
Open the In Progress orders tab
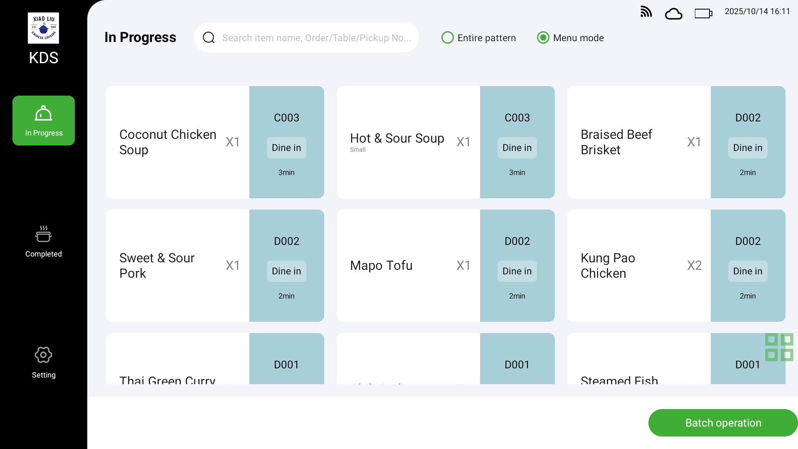44,121
